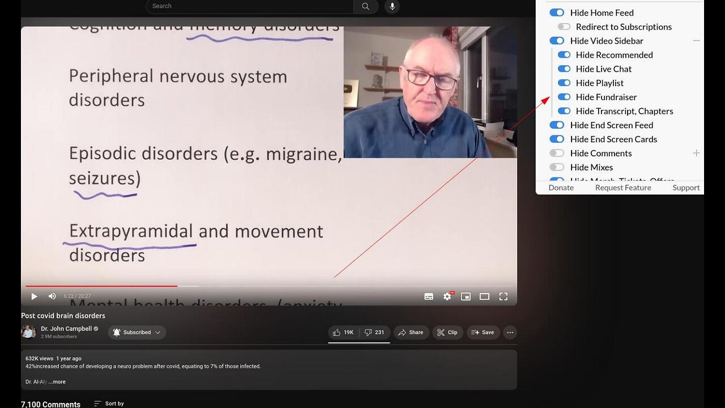
Task: Like the video (19K)
Action: pos(343,333)
